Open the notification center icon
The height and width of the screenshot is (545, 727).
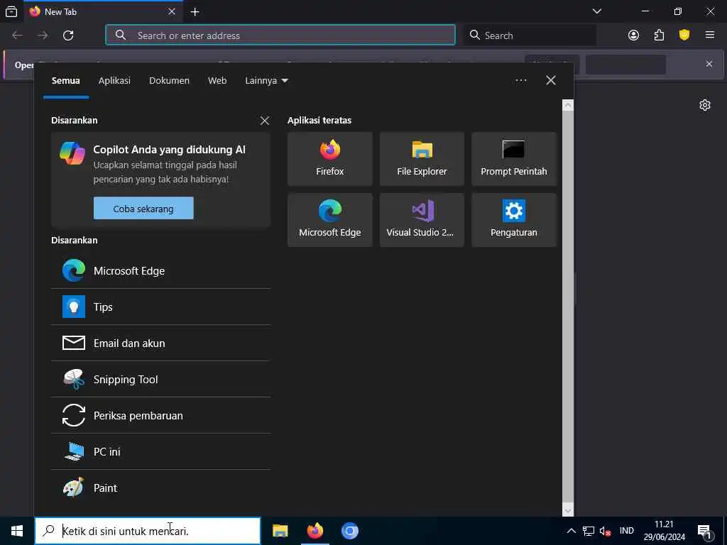point(705,531)
